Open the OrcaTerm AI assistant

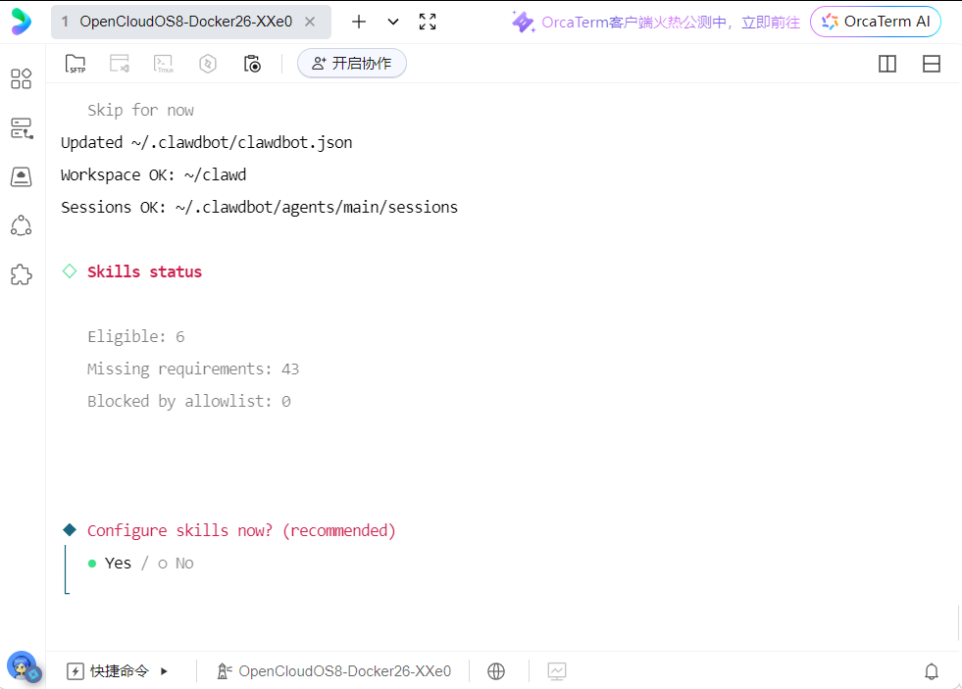(876, 22)
